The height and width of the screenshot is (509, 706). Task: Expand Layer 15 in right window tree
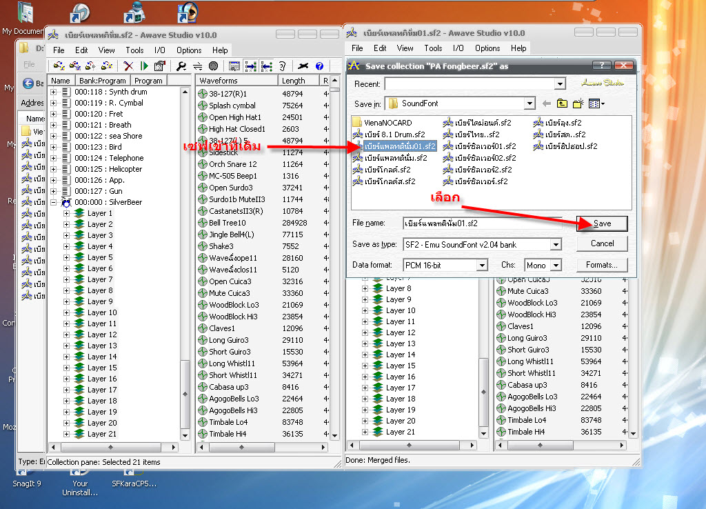pyautogui.click(x=365, y=366)
